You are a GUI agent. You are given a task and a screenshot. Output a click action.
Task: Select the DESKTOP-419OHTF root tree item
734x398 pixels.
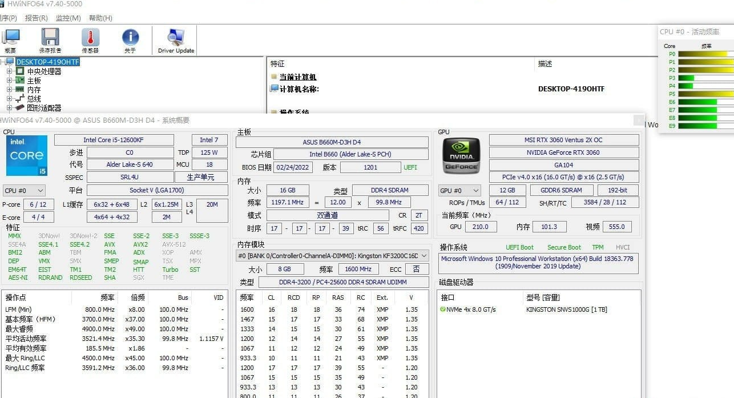tap(48, 62)
